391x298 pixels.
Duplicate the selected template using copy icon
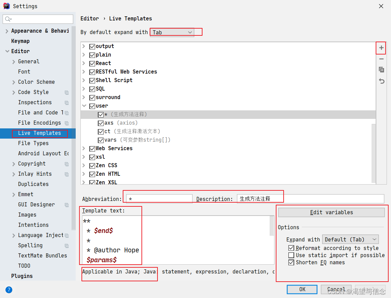[x=381, y=70]
